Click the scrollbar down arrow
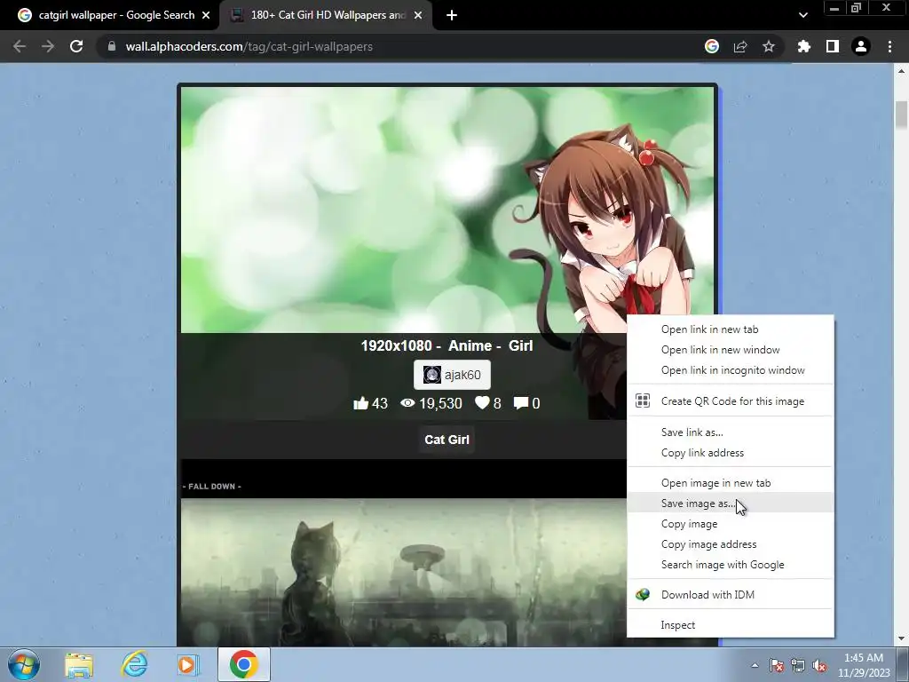909x682 pixels. pyautogui.click(x=901, y=639)
